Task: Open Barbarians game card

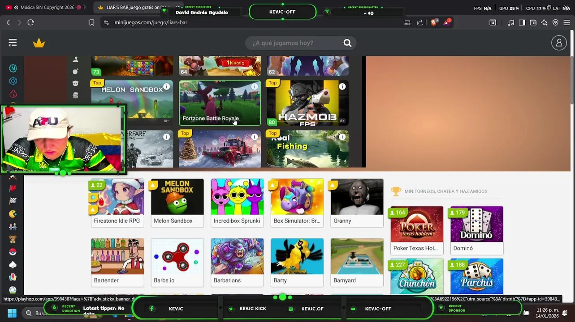Action: (237, 263)
